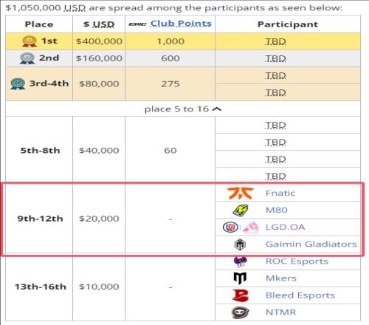Click the NTMR skull logo icon

pyautogui.click(x=240, y=312)
